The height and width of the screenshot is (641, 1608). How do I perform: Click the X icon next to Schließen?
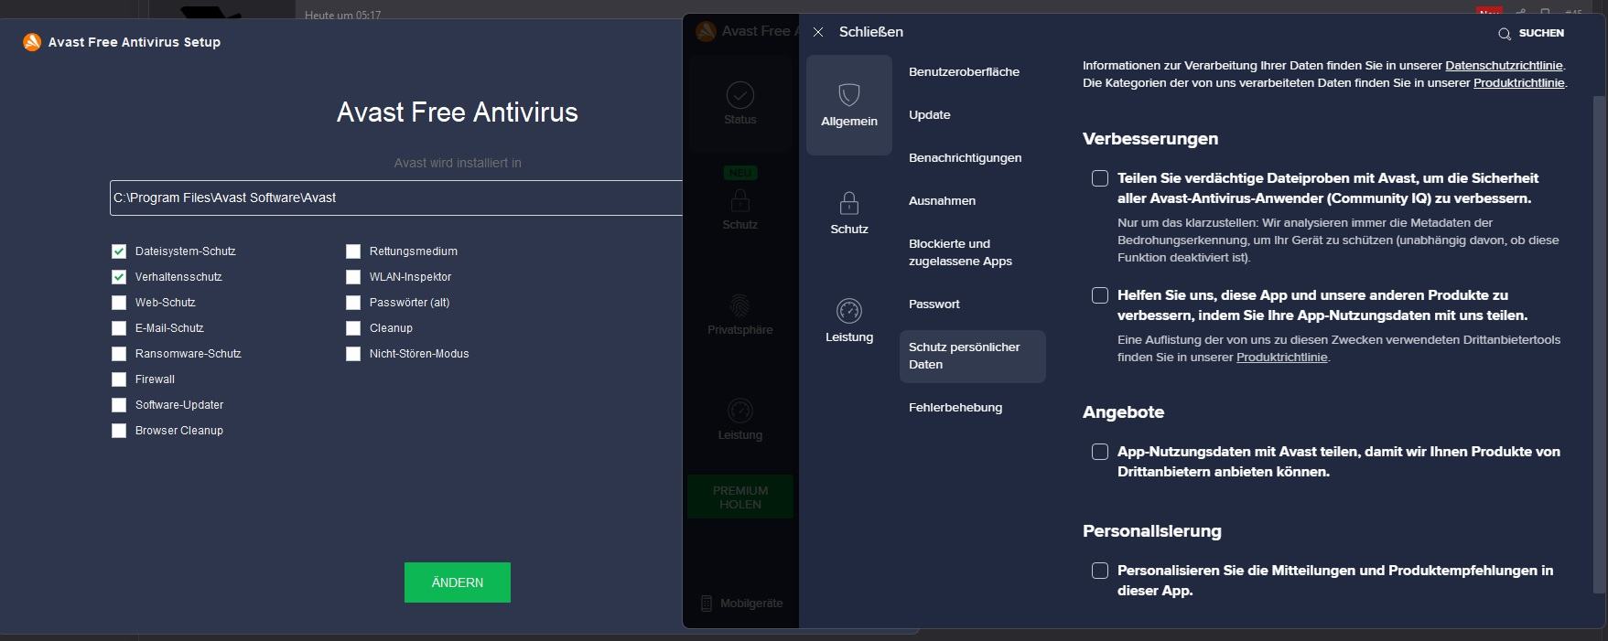click(x=818, y=32)
